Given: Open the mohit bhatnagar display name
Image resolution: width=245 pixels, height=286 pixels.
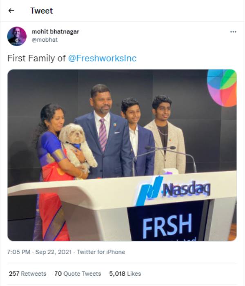Looking at the screenshot, I should tap(55, 31).
